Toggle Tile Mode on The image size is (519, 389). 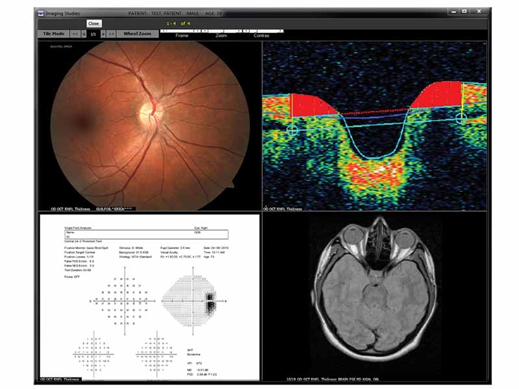(55, 32)
